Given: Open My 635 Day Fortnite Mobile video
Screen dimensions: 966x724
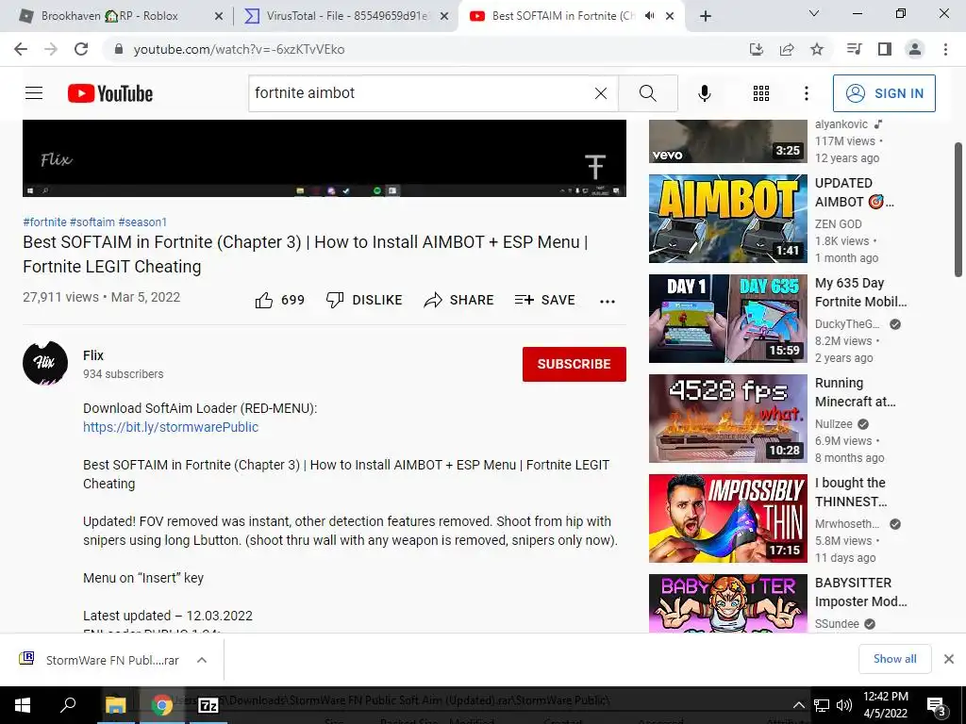Looking at the screenshot, I should click(x=727, y=319).
